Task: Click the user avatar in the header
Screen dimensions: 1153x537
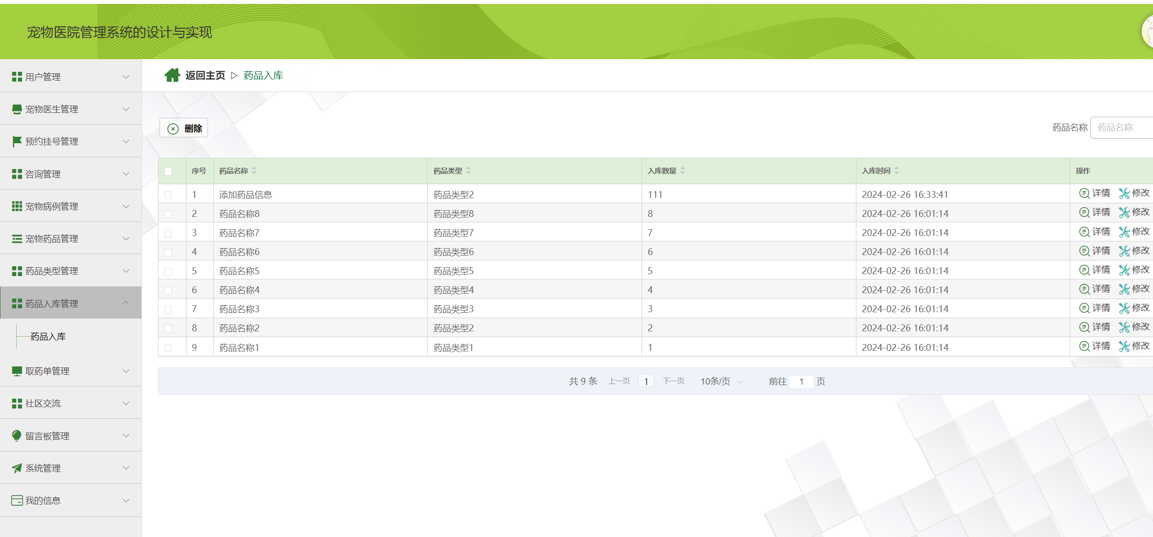Action: point(1148,31)
